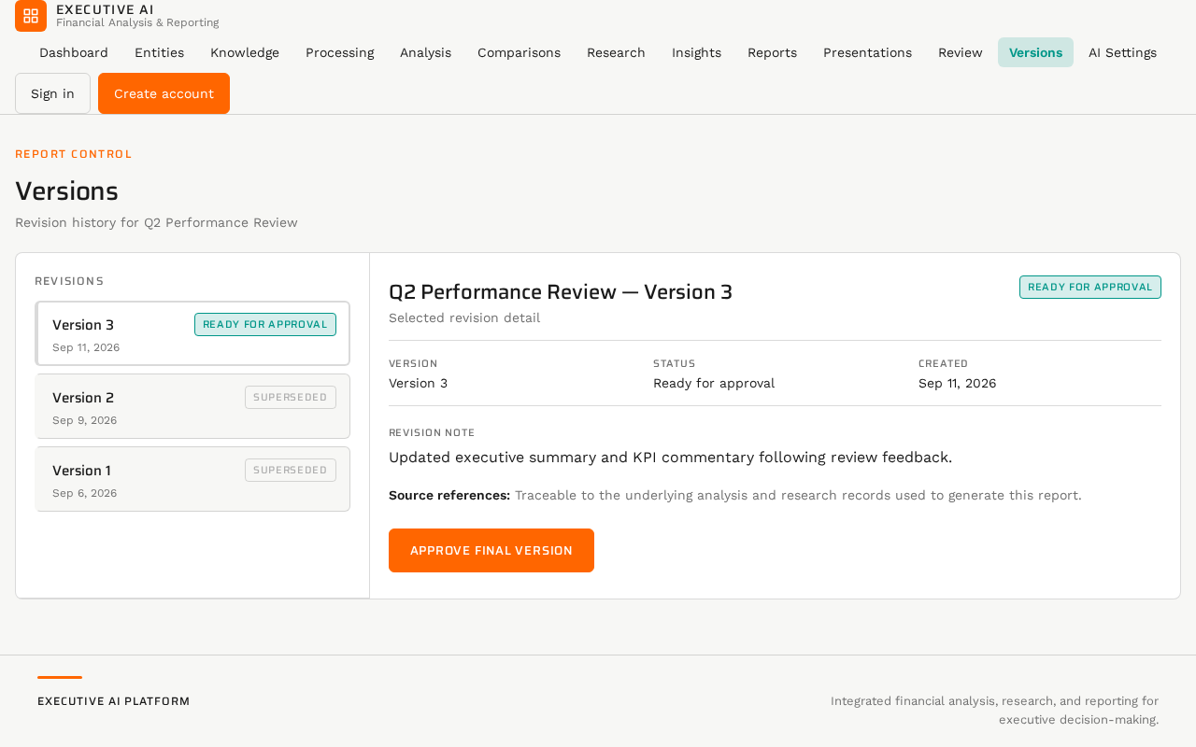Click the revision note text

tap(671, 458)
